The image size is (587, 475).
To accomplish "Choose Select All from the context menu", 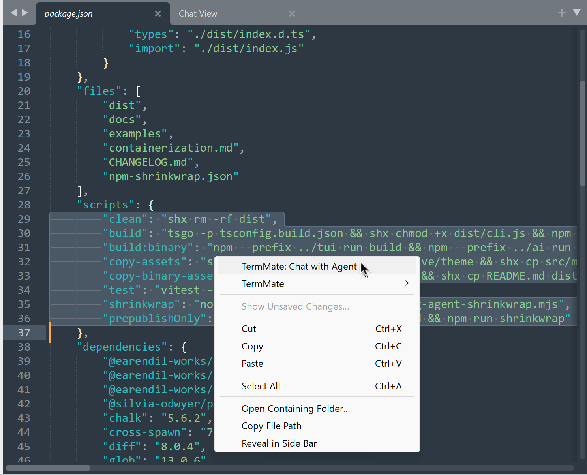I will tap(317, 386).
